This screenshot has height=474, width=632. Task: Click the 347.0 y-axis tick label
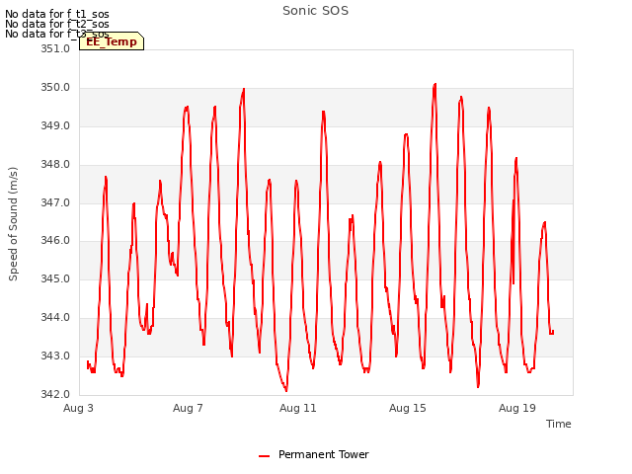click(x=55, y=202)
